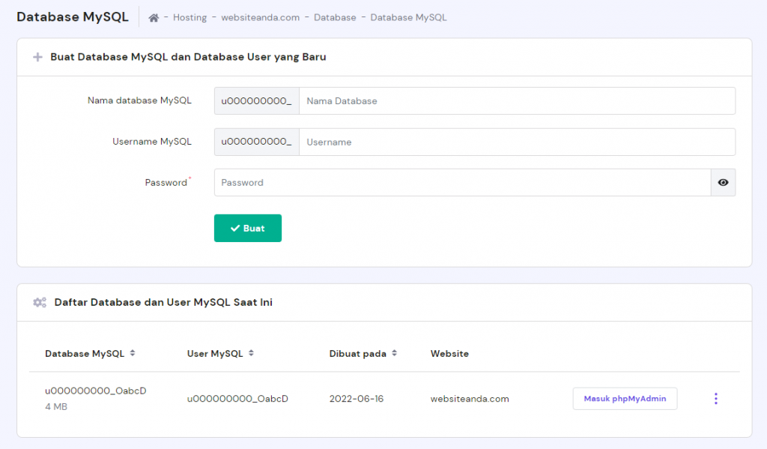Open three-dot menu for database u000000000_OabcD
The image size is (767, 449).
[715, 399]
